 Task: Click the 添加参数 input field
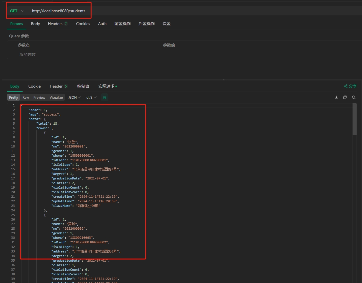tap(27, 54)
